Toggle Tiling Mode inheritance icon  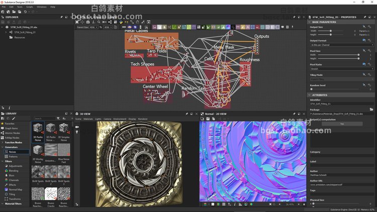364,74
